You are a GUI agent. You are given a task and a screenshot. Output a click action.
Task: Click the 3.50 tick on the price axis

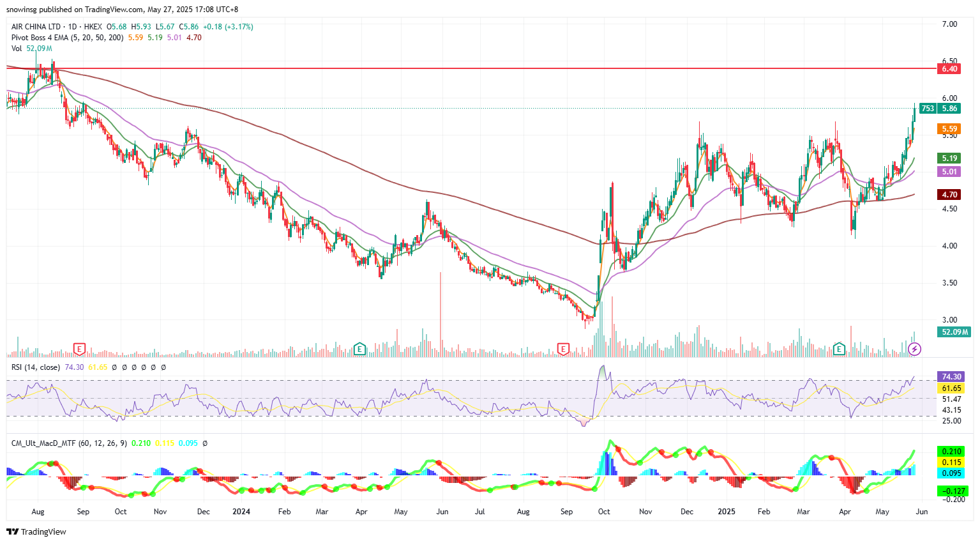pos(949,283)
